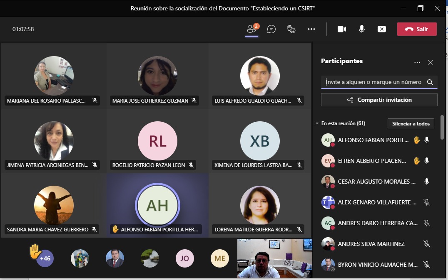Open the participants panel icon

tap(252, 29)
